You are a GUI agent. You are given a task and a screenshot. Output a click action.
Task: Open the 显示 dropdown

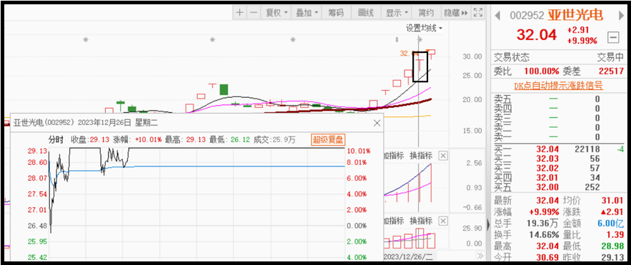click(397, 12)
